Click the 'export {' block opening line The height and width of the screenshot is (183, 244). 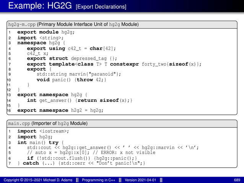coord(39,69)
